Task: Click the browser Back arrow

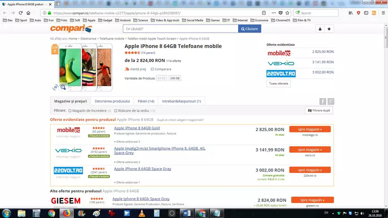Action: click(x=5, y=13)
